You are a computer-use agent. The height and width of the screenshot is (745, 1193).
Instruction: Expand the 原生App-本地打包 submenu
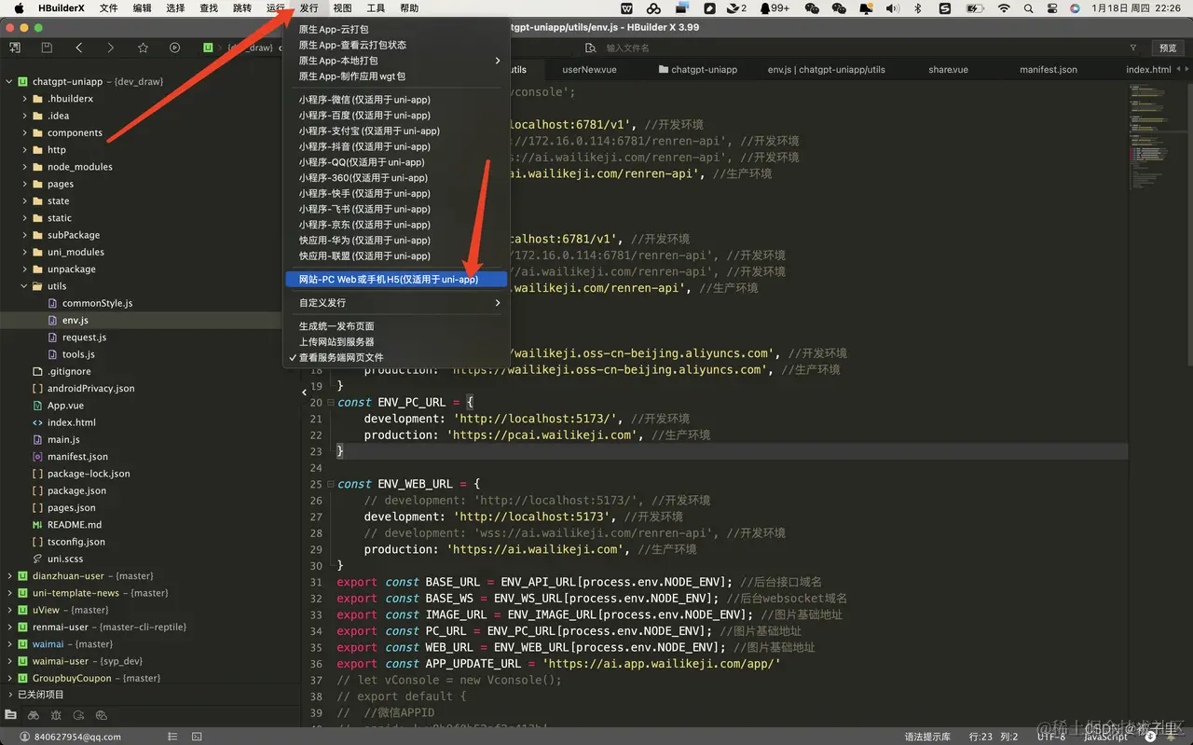(x=394, y=61)
